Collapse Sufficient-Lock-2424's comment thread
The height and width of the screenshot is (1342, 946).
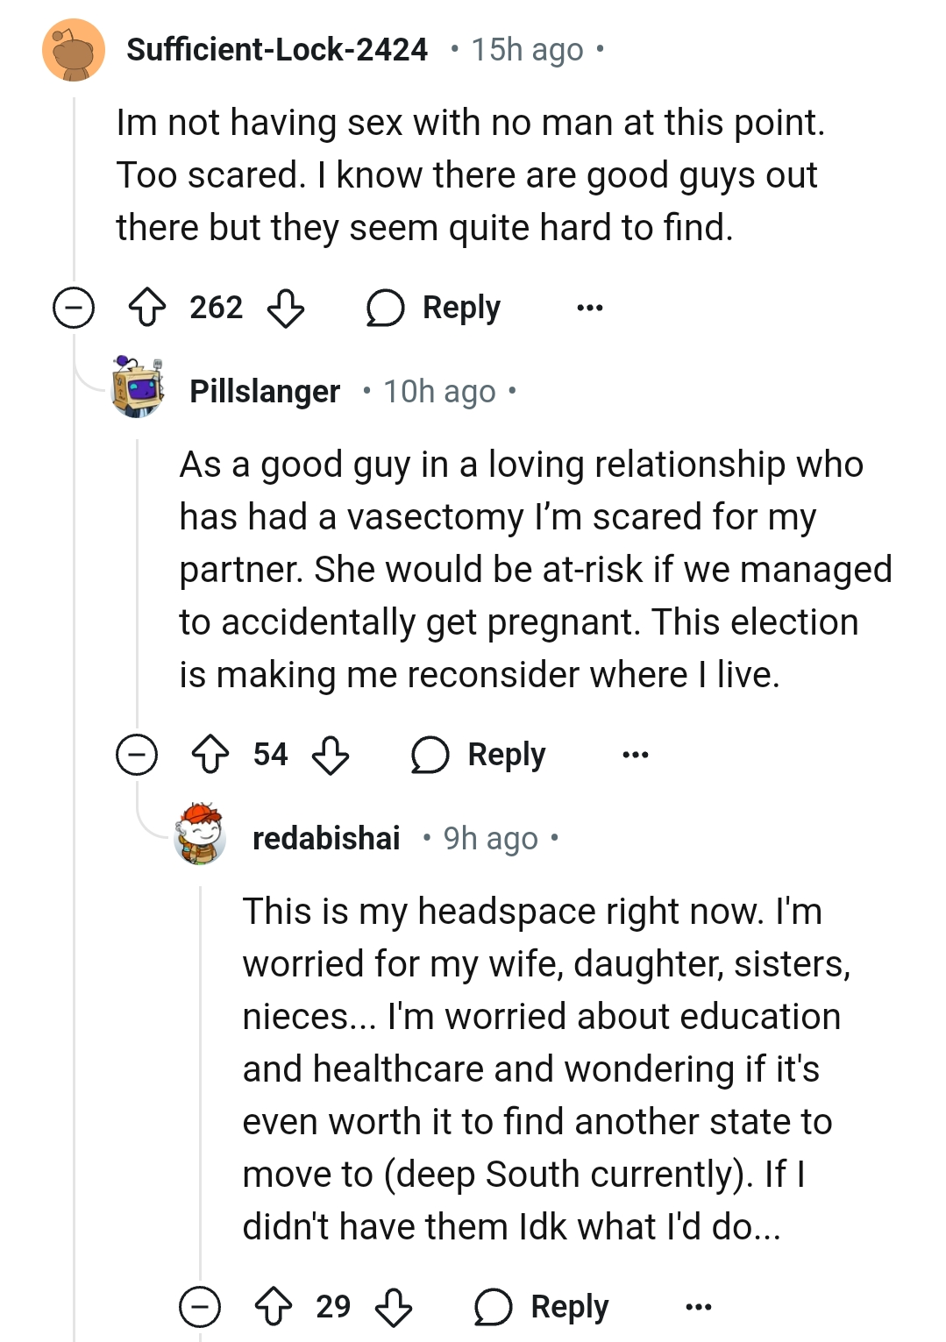74,308
